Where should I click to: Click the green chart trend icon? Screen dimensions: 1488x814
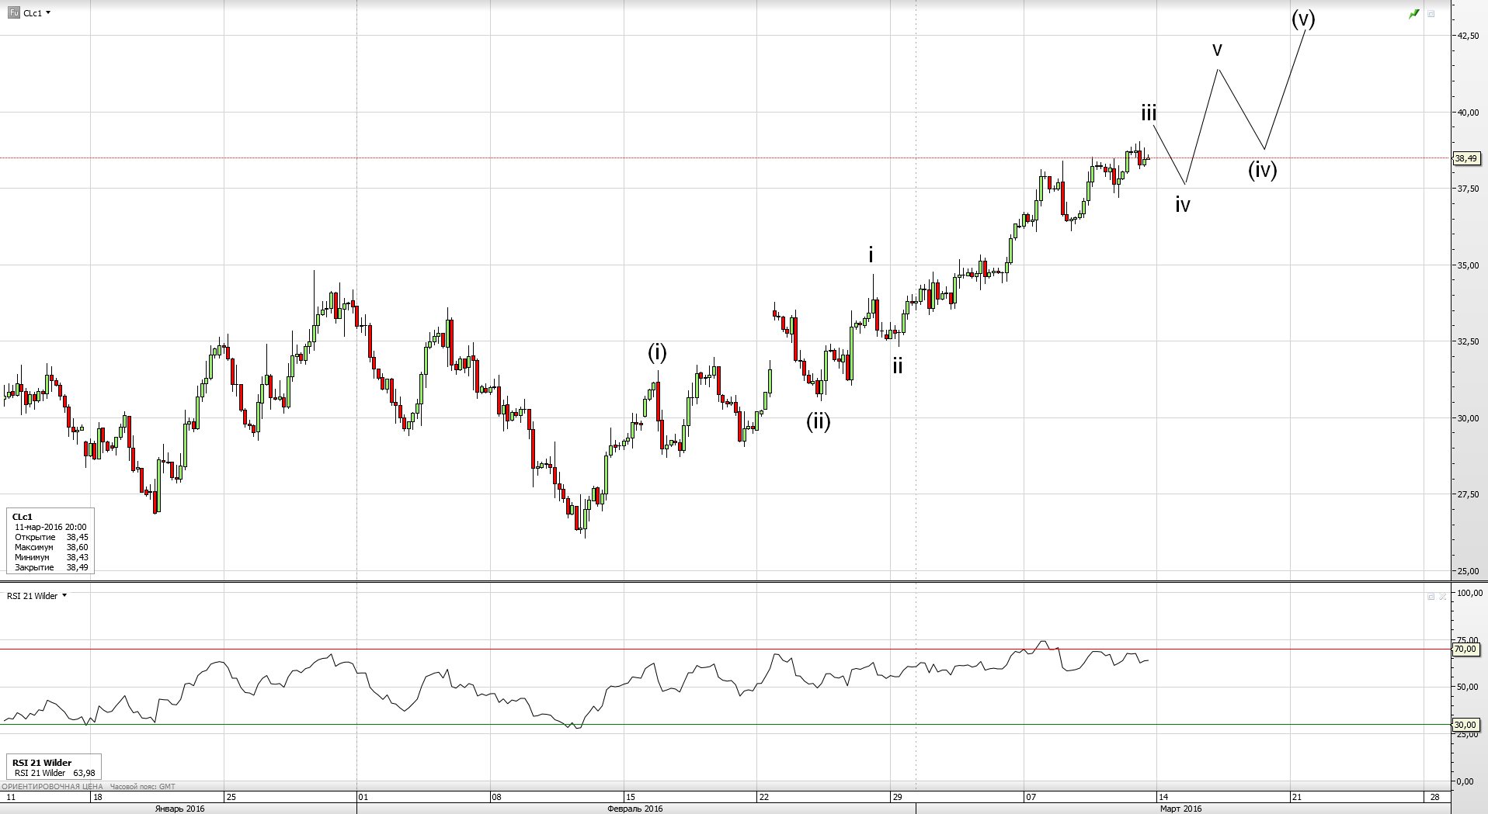[1413, 14]
